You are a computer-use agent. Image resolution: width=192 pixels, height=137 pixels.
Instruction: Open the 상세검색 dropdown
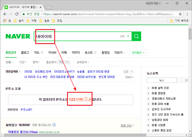(83, 62)
